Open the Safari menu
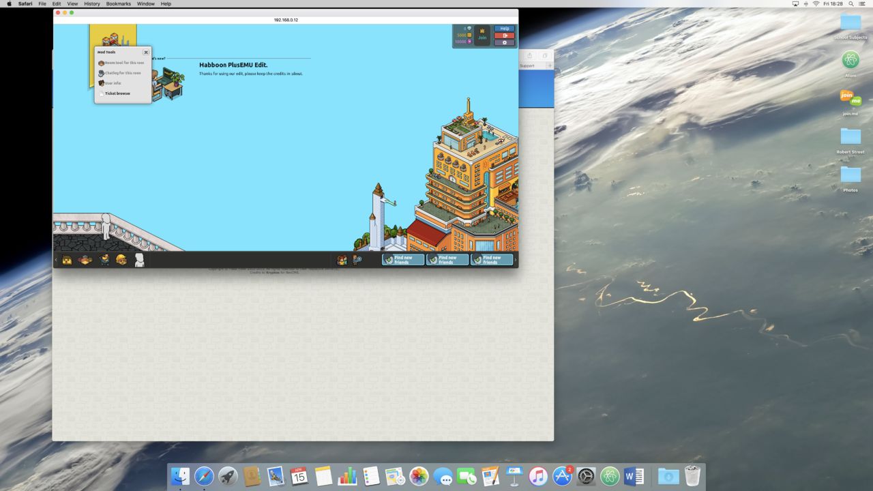This screenshot has width=873, height=491. click(24, 3)
